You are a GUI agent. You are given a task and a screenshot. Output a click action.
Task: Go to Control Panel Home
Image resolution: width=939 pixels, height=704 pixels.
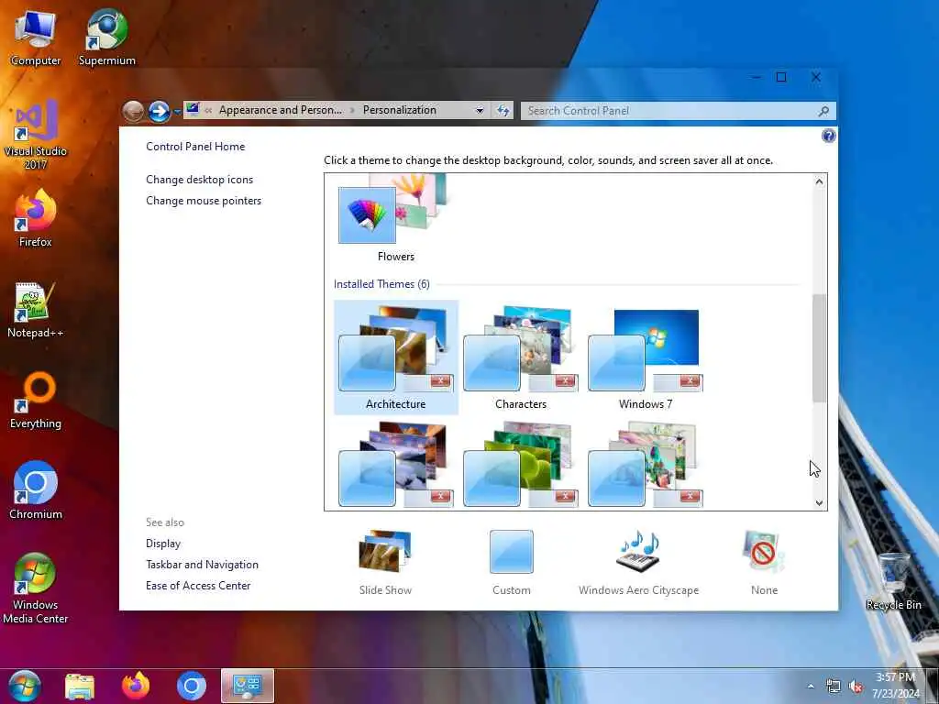click(x=195, y=147)
